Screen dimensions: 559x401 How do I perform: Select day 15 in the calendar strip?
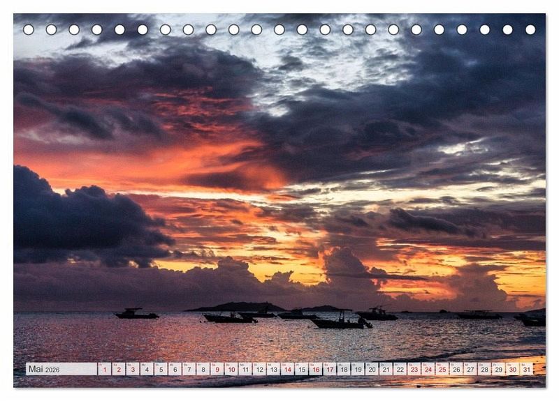[x=302, y=370]
